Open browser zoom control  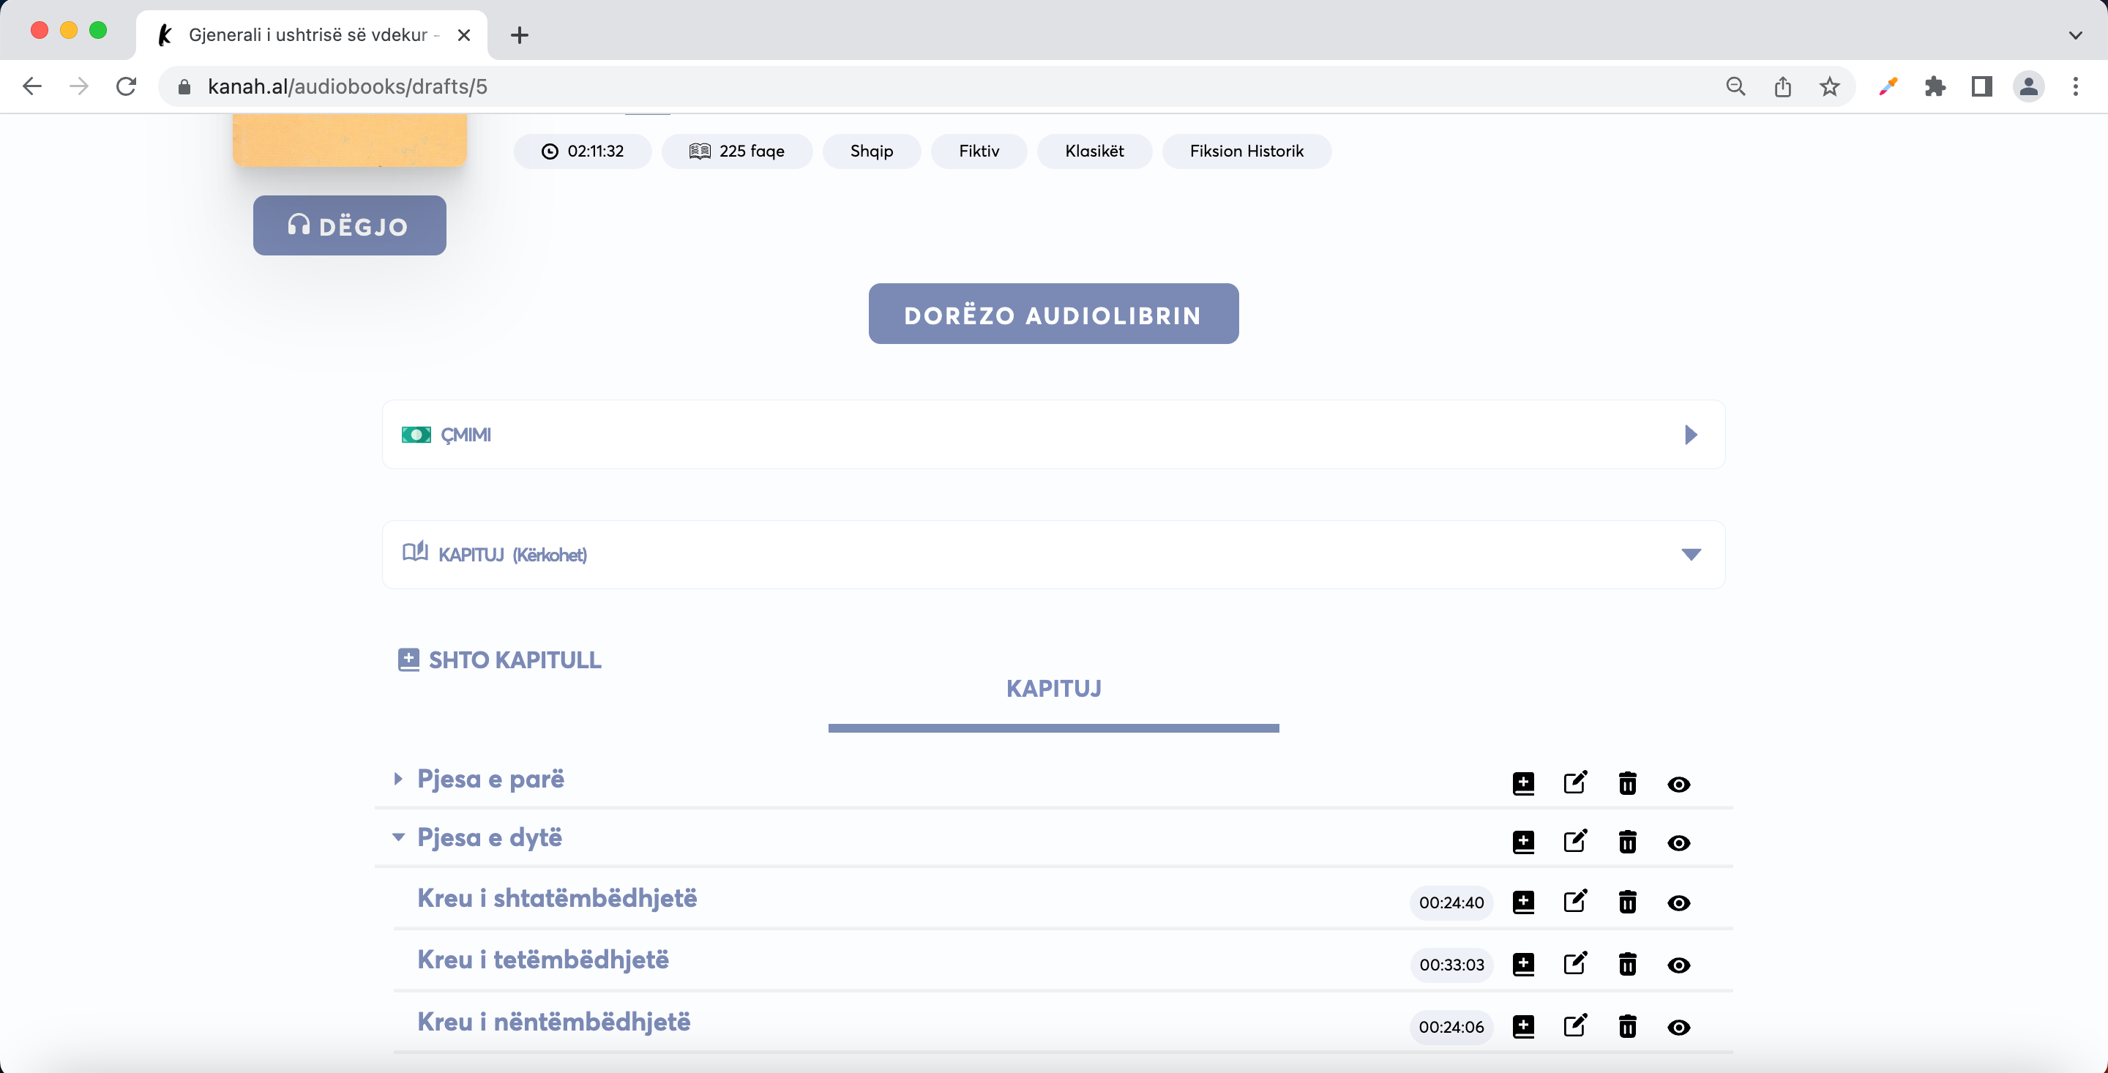click(x=1735, y=86)
